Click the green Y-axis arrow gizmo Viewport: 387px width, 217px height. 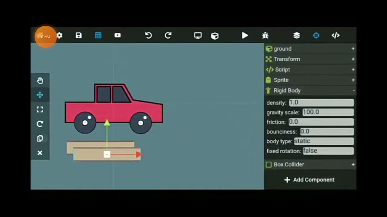pos(107,123)
